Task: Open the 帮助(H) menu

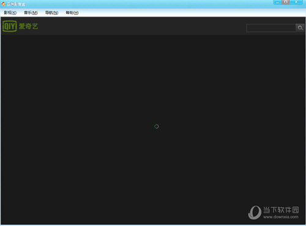Action: [x=72, y=13]
